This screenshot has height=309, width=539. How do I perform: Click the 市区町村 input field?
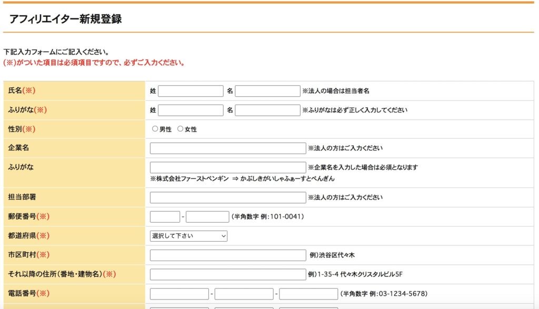tap(227, 255)
